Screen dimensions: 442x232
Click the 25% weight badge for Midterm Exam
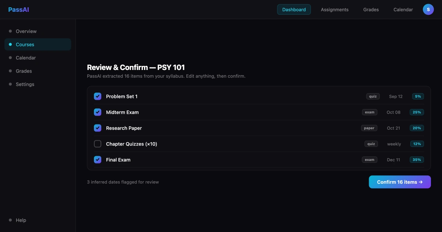click(417, 112)
